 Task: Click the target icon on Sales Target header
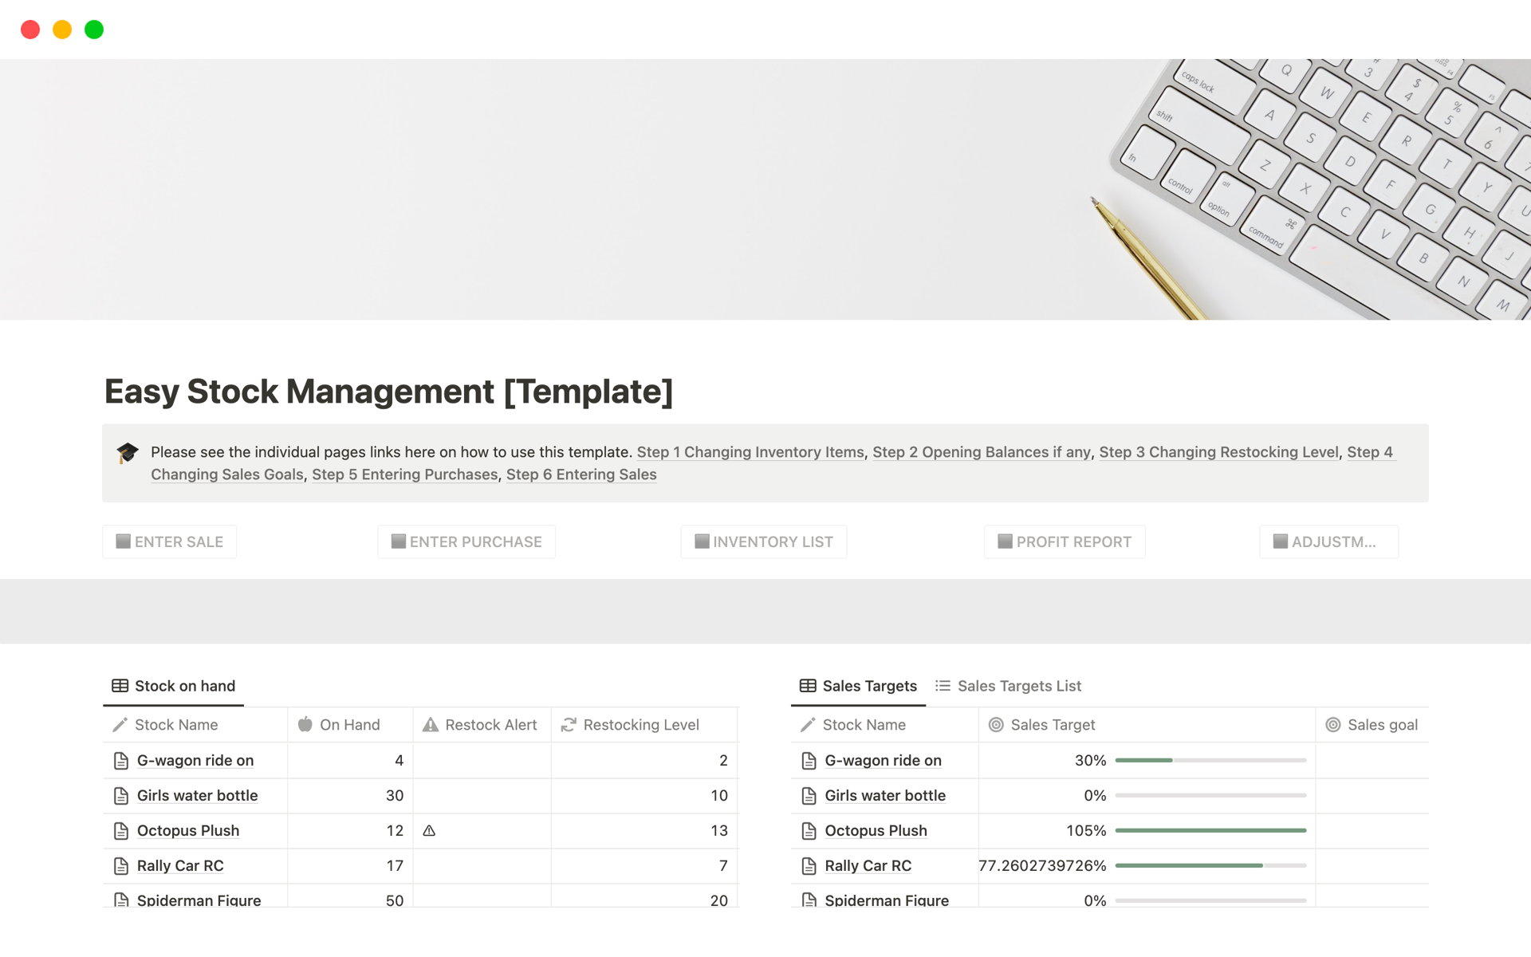click(x=994, y=724)
